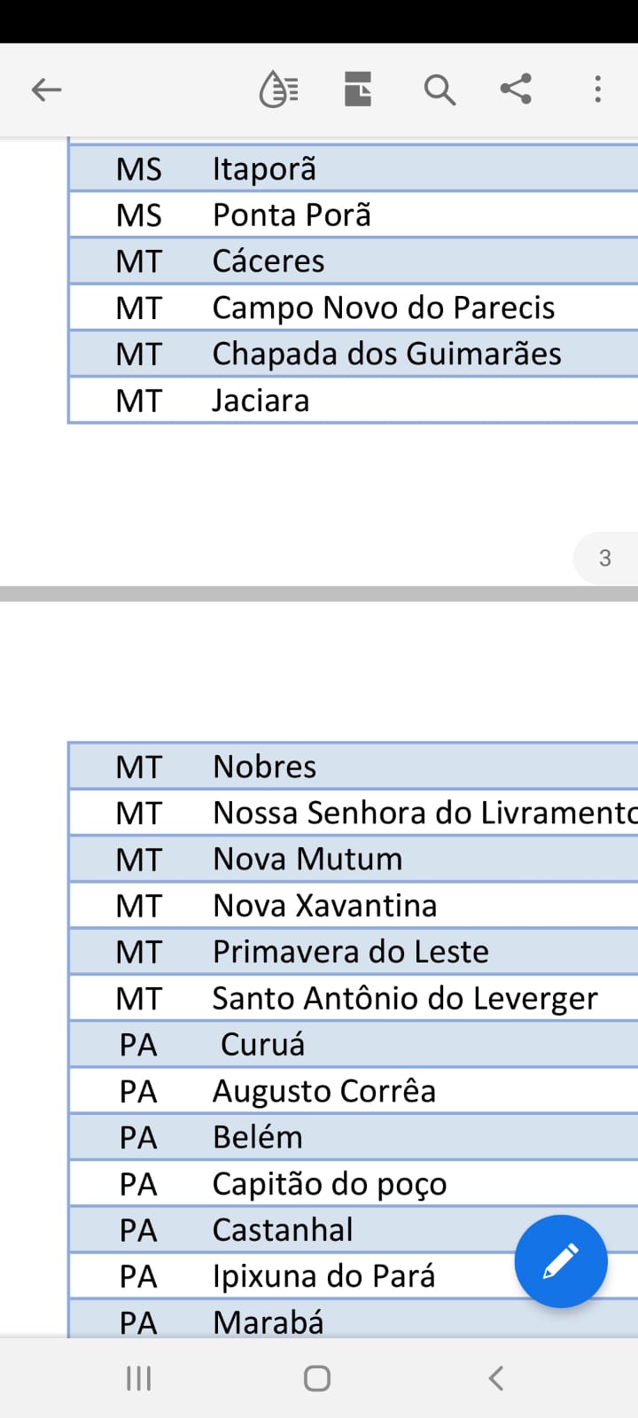
Task: Tap the blue pencil edit button
Action: point(561,1261)
